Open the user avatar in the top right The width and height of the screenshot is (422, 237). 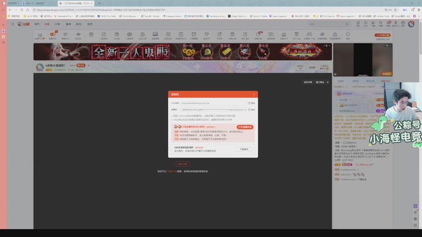pyautogui.click(x=411, y=24)
